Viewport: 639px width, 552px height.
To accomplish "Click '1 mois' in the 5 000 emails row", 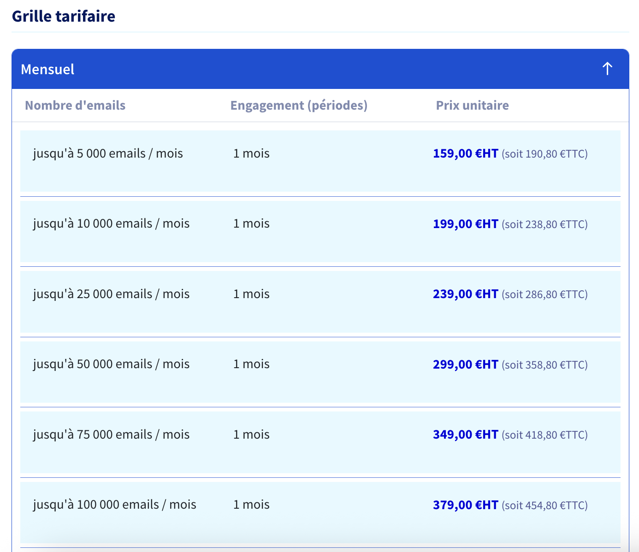I will 251,153.
